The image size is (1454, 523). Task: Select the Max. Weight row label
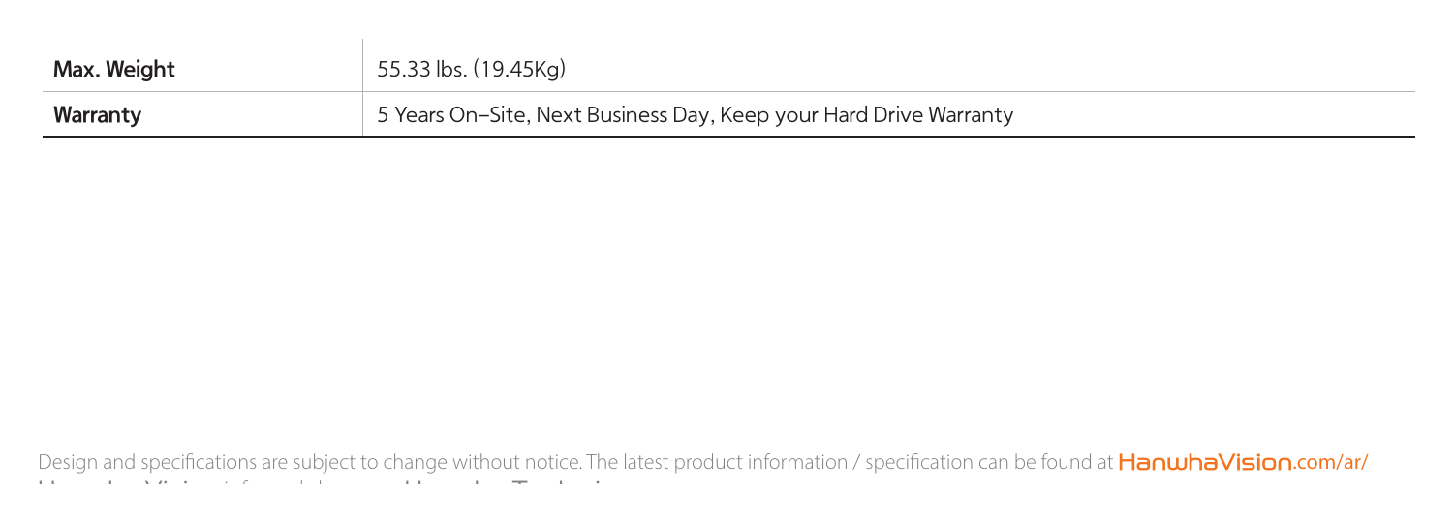(113, 70)
